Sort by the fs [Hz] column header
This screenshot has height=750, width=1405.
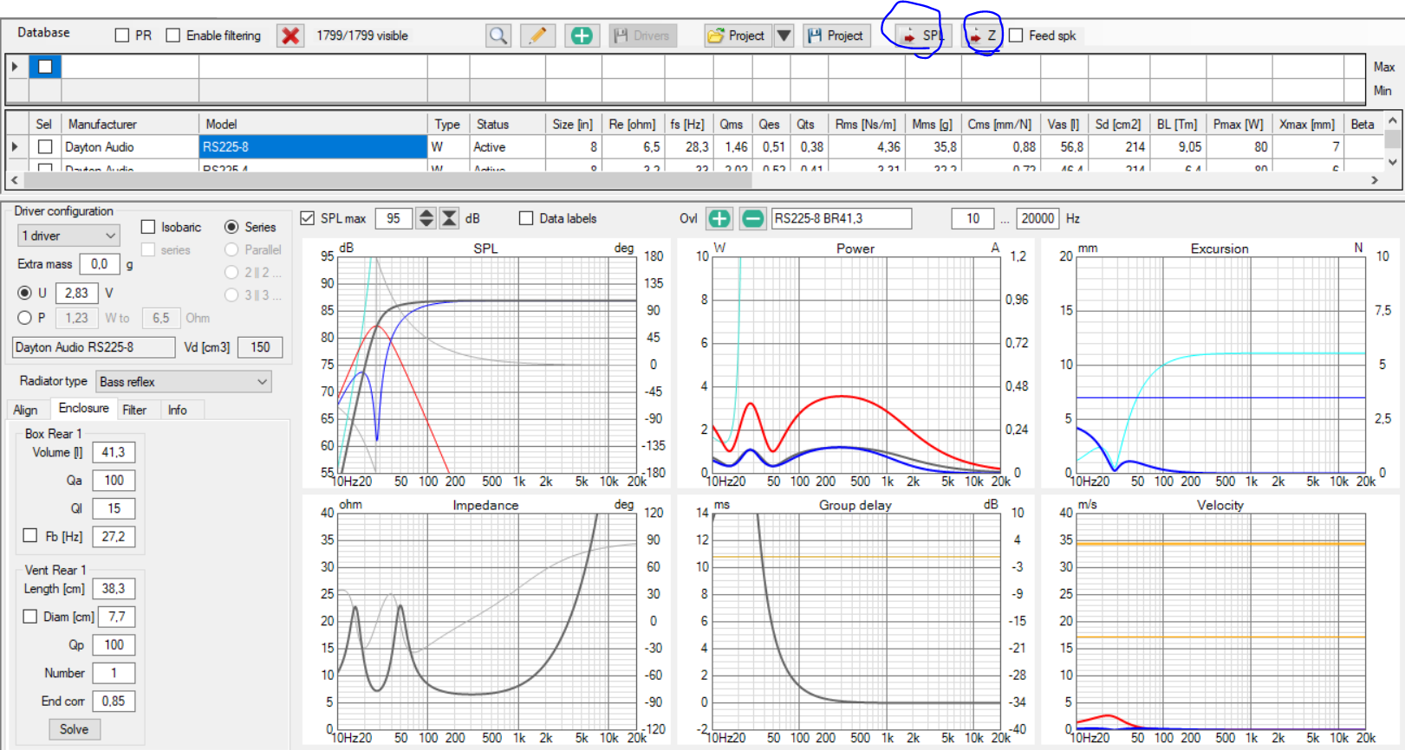tap(688, 124)
